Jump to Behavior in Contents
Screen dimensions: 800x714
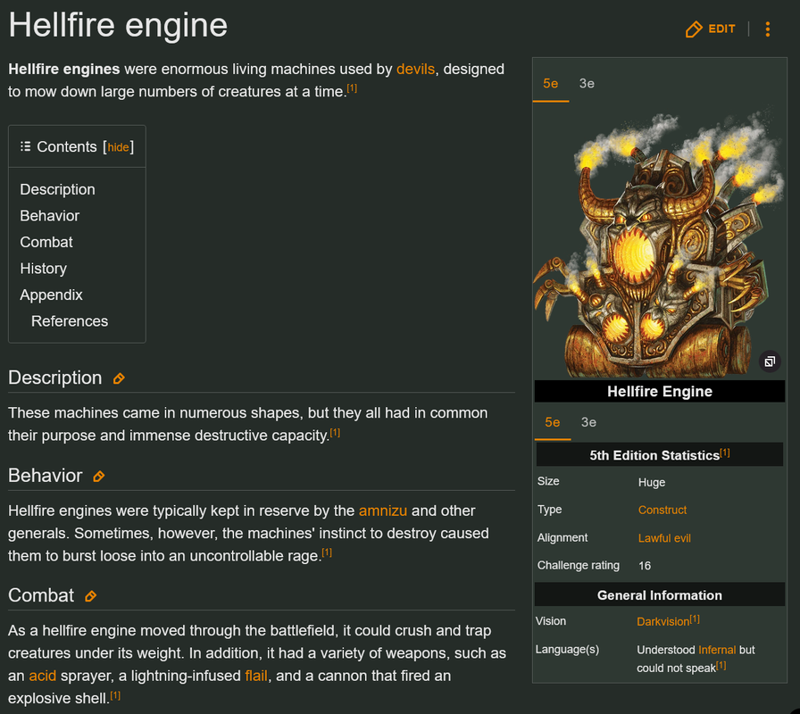tap(49, 216)
